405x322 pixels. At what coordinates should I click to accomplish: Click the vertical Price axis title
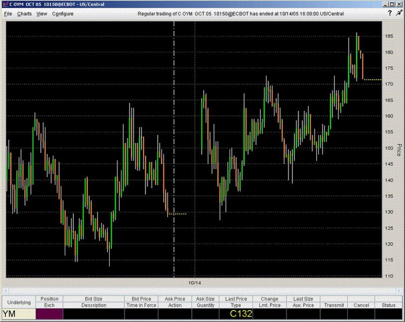click(399, 150)
